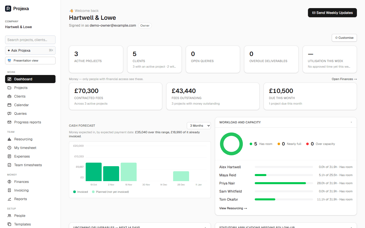Click the Owner role badge
This screenshot has height=228, width=365.
[145, 26]
